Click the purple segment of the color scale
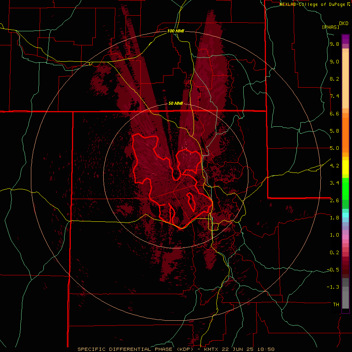Screen dimensions: 352x352 345,39
